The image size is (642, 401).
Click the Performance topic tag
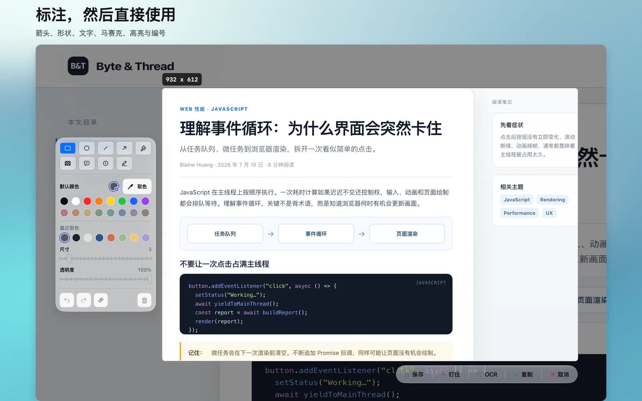tap(519, 213)
